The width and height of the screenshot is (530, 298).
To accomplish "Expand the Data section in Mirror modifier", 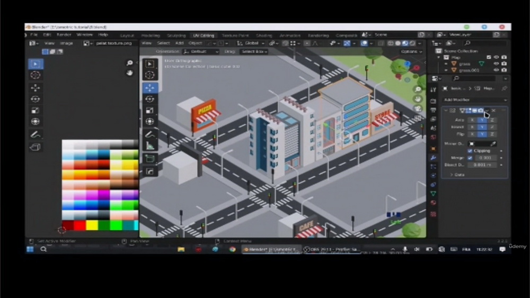I will tap(457, 175).
